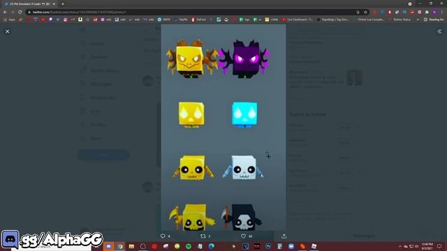Viewport: 447px width, 251px height.
Task: Open the Apps bookmark shortcut
Action: click(x=10, y=20)
